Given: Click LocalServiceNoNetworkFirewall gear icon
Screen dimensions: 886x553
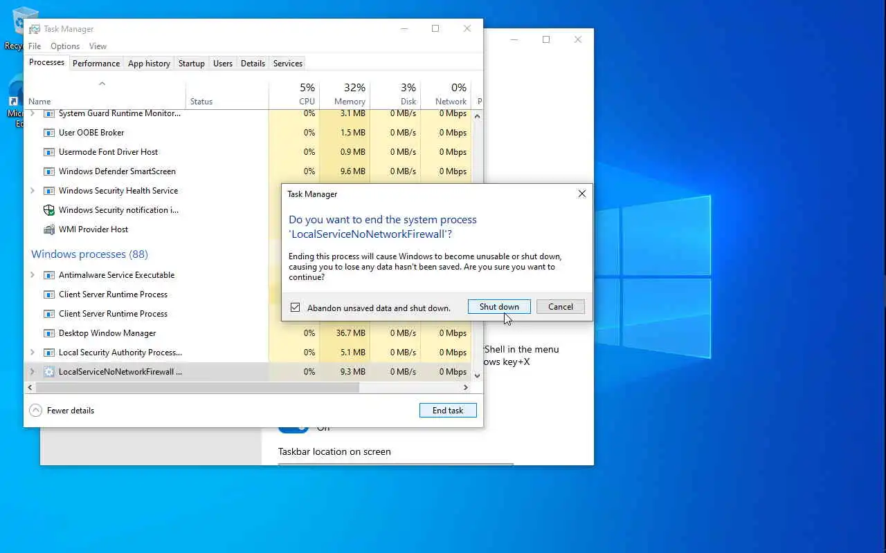Looking at the screenshot, I should pos(49,372).
